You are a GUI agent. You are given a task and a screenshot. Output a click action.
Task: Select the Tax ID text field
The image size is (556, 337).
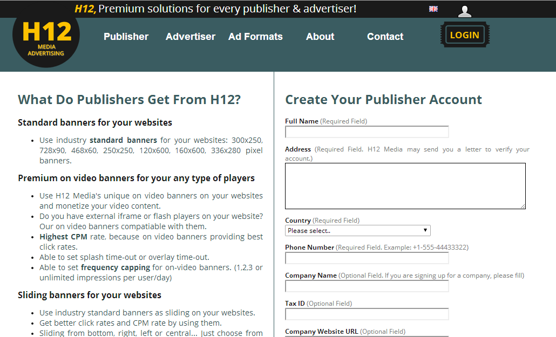[x=367, y=314]
